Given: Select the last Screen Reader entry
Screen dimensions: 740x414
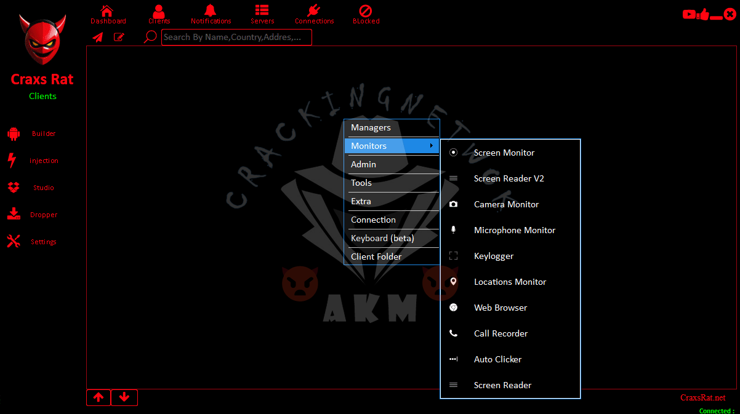Looking at the screenshot, I should (510, 385).
